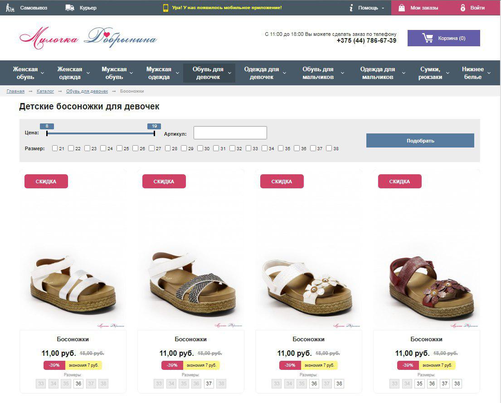Click the Курьер delivery truck icon
The height and width of the screenshot is (403, 501).
[70, 8]
